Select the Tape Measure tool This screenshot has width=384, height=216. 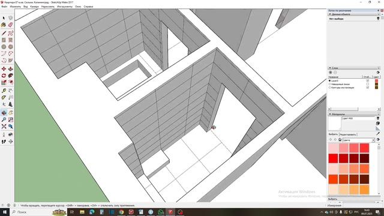4,91
